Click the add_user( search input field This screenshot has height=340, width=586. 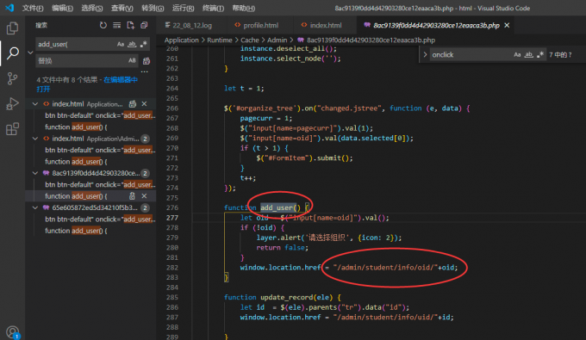(x=76, y=44)
